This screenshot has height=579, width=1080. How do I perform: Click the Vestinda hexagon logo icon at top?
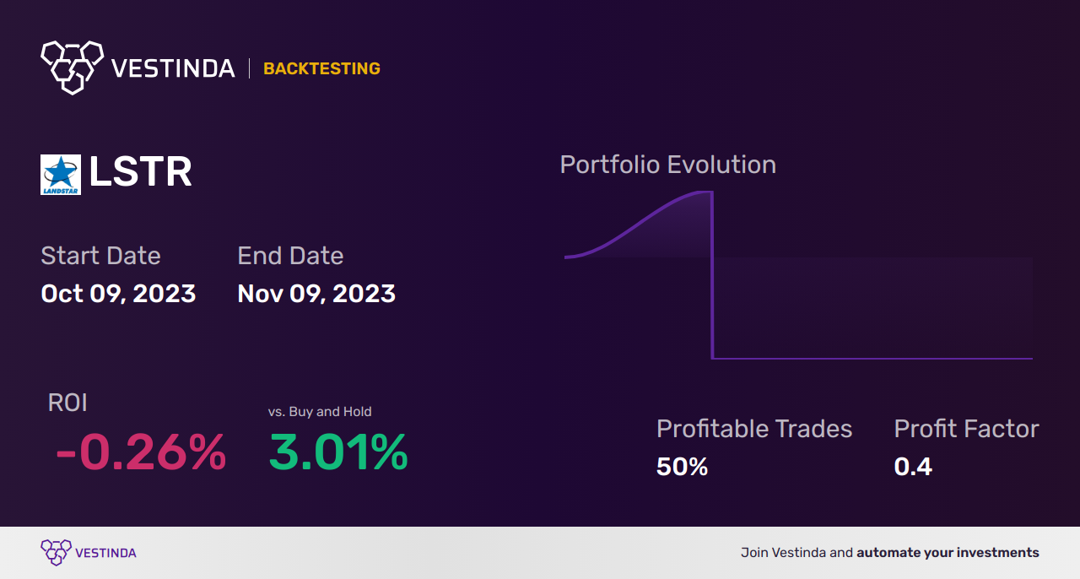pos(72,66)
